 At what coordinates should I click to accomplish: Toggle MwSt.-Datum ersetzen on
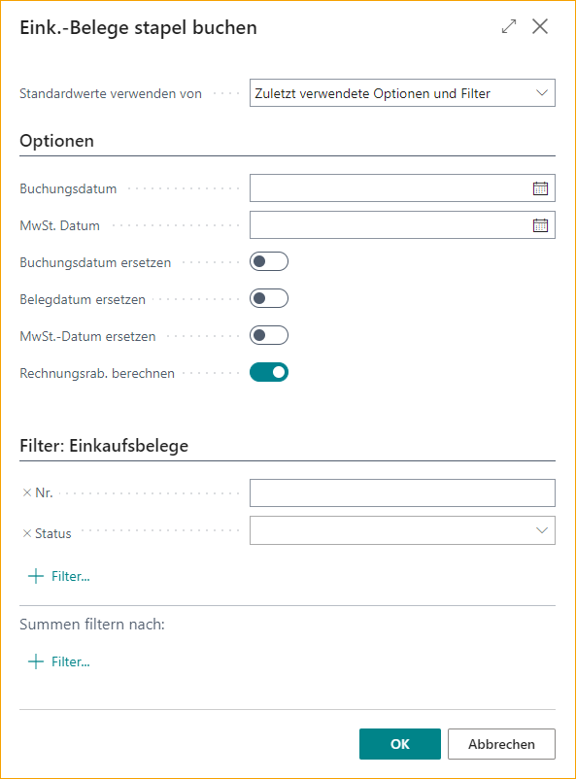coord(268,335)
